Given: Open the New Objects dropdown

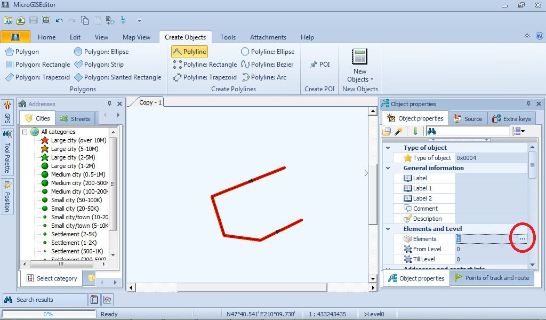Looking at the screenshot, I should [x=360, y=75].
